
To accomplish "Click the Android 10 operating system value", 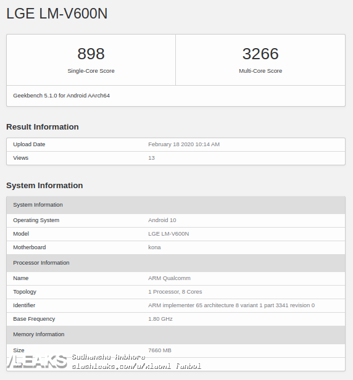I will [162, 220].
